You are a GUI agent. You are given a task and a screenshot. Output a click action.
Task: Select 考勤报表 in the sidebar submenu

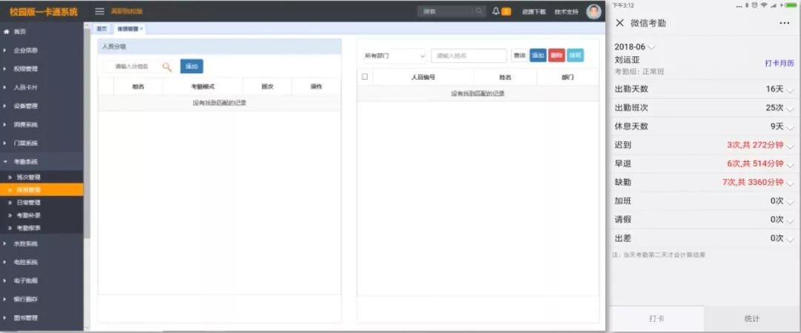28,228
